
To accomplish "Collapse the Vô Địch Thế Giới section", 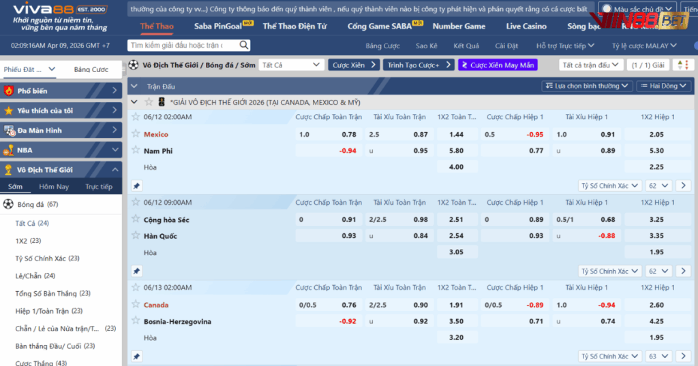I will pyautogui.click(x=115, y=170).
